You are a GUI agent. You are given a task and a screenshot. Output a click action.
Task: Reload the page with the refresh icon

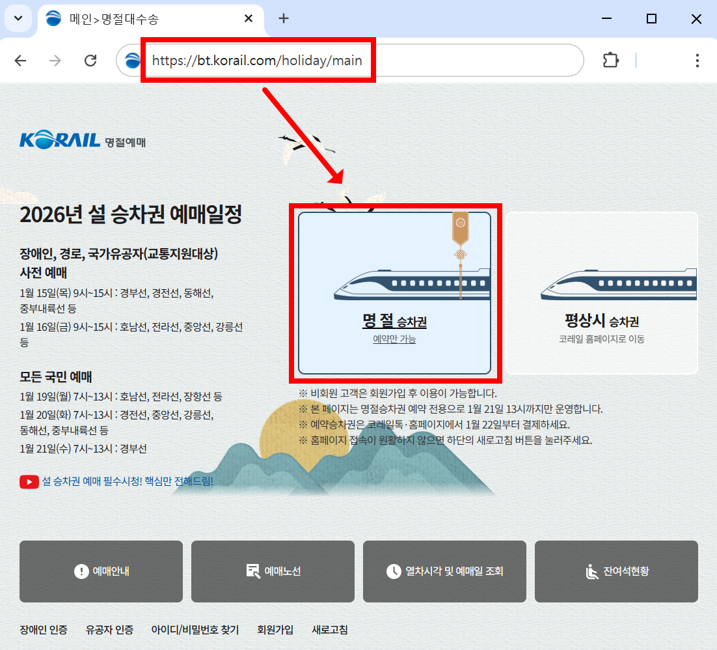pos(90,60)
